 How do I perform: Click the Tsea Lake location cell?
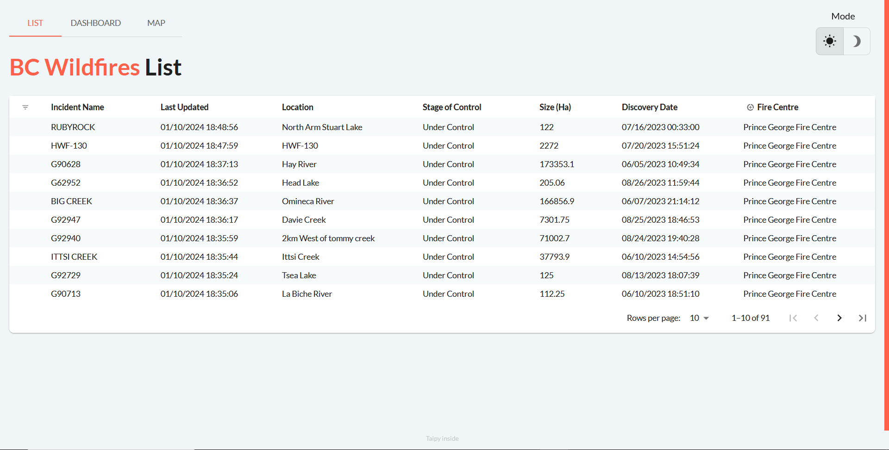tap(299, 275)
